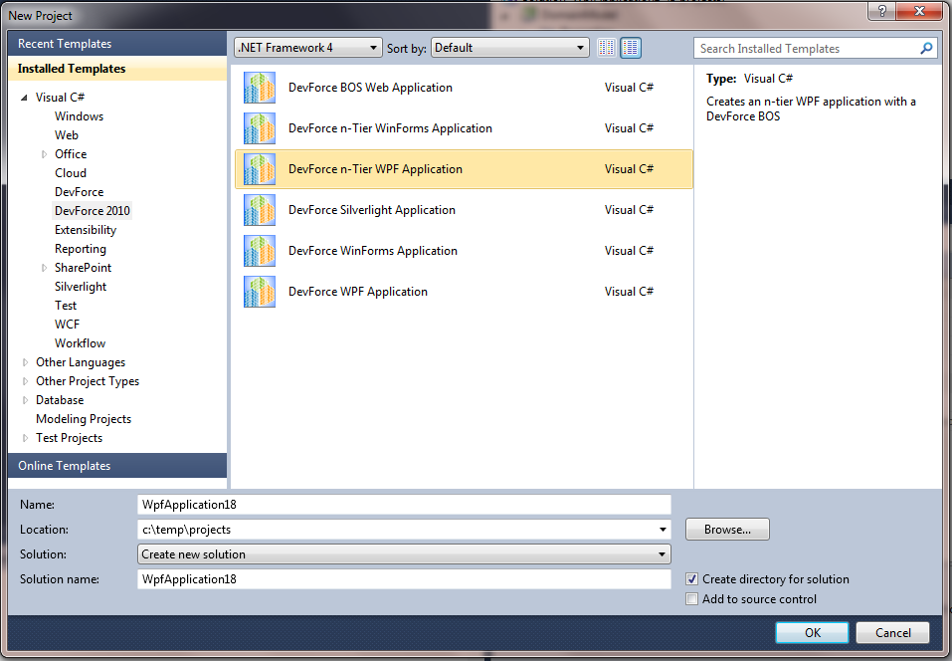Select the 'DevForce BOS Web Application' template name
Screen dimensions: 952x661
[x=370, y=88]
